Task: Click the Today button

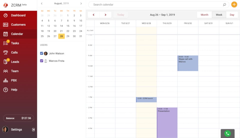Action: 120,15
